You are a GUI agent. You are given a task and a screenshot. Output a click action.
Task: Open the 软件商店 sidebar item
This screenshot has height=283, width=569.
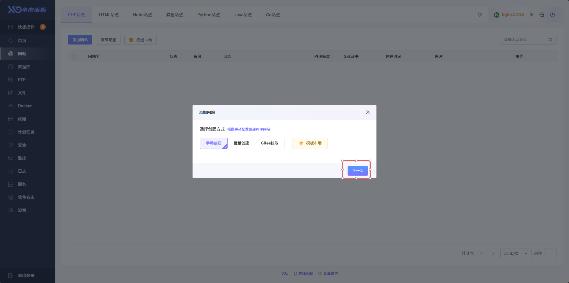[x=26, y=197]
